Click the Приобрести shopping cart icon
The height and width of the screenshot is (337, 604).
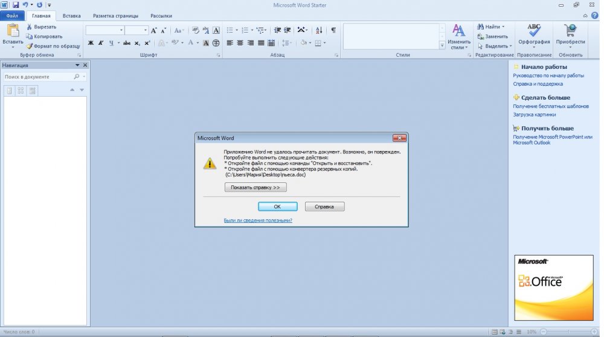point(570,30)
